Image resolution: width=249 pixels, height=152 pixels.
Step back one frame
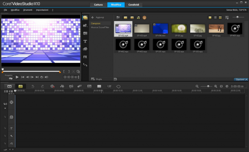pos(28,77)
